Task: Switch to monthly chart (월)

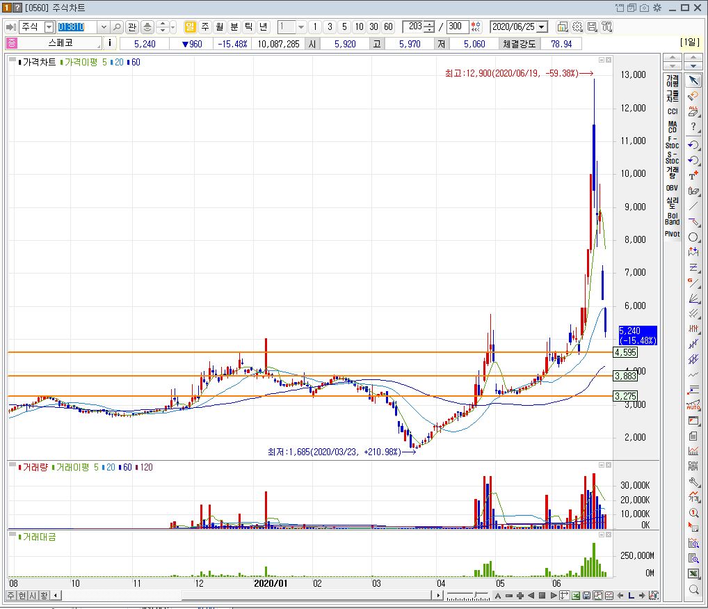Action: 220,27
